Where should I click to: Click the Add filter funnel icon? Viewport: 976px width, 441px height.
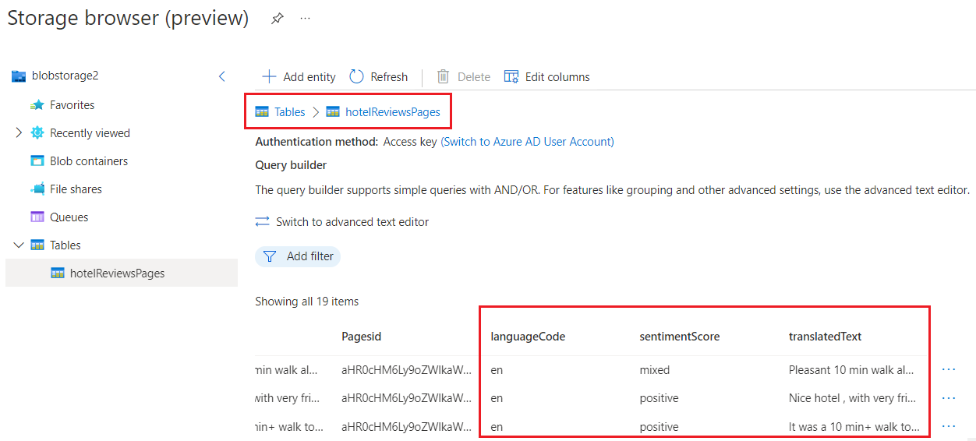tap(270, 256)
